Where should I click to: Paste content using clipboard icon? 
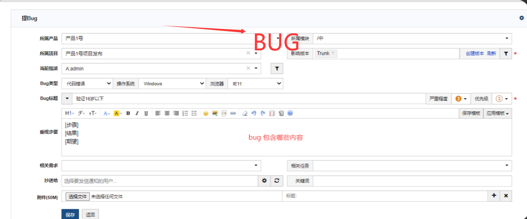(281, 113)
